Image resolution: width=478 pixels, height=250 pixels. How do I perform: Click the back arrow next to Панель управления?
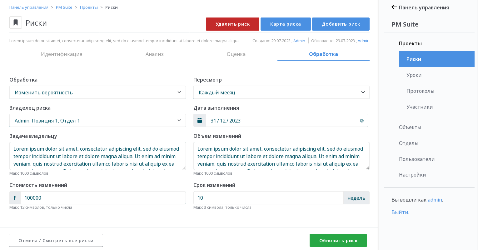coord(394,7)
